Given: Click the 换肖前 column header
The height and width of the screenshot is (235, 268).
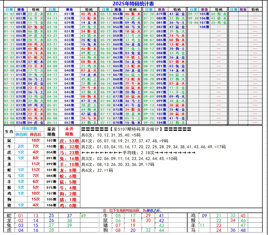Looking at the screenshot, I should pyautogui.click(x=21, y=134).
